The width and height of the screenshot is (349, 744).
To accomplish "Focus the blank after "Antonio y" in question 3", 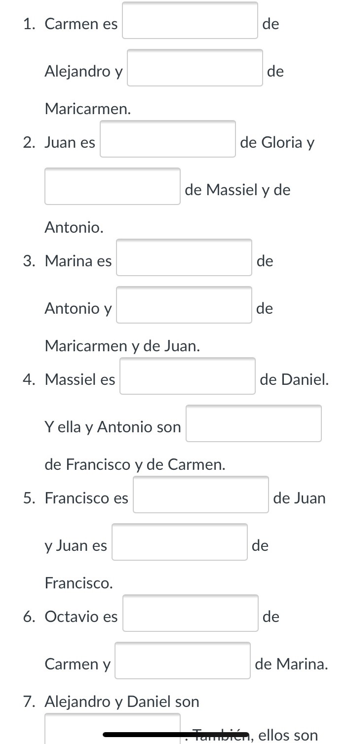I will coord(184,305).
